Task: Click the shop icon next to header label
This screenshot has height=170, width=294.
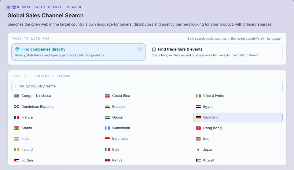Action: pyautogui.click(x=14, y=7)
